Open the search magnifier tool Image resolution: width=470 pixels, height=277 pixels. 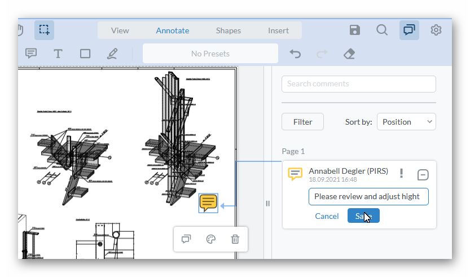point(382,30)
